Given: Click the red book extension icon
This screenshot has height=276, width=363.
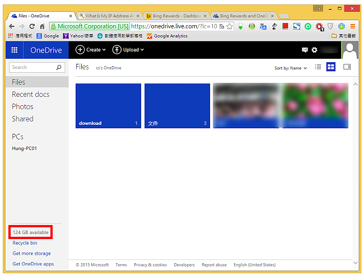Looking at the screenshot, I should (285, 26).
